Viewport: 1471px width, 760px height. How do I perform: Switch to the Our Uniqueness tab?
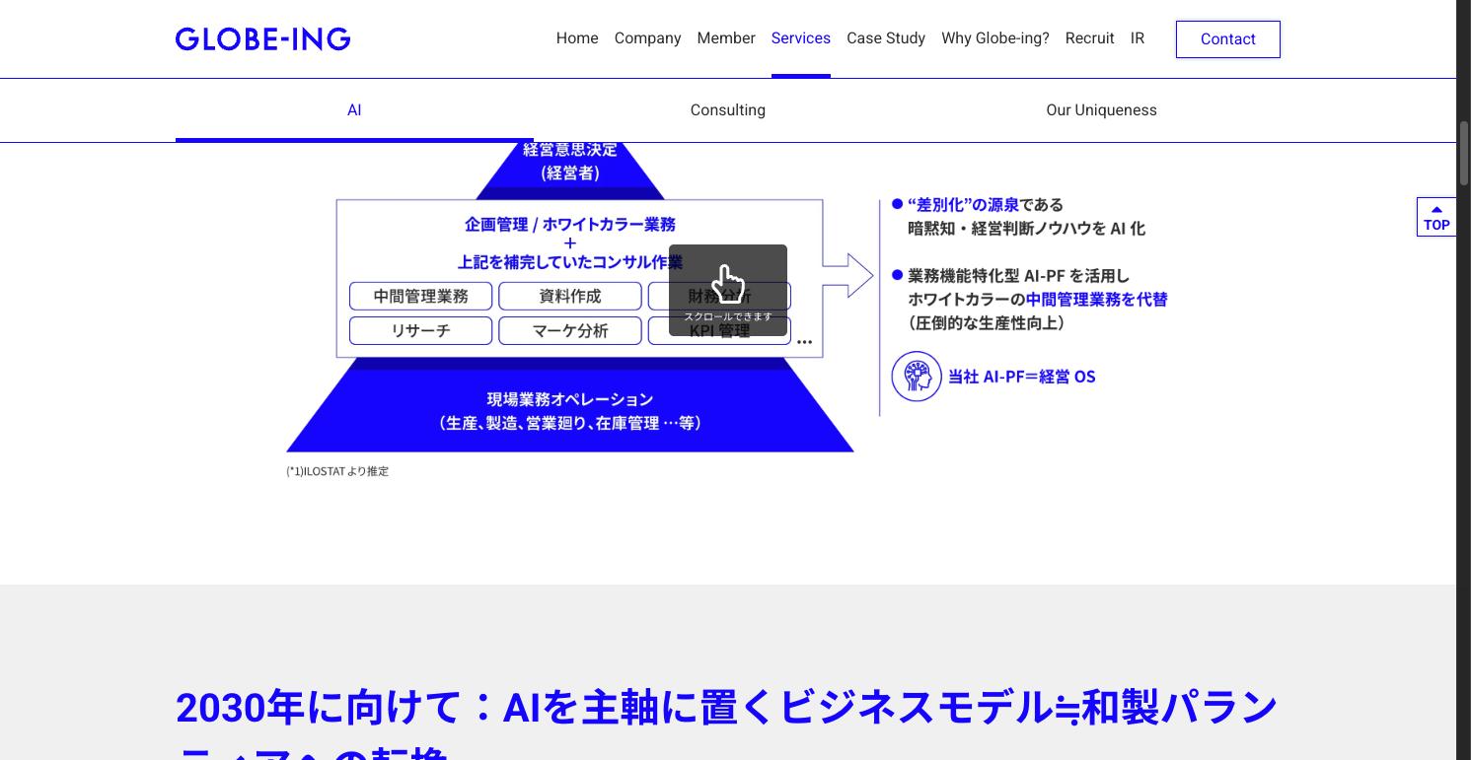point(1101,110)
